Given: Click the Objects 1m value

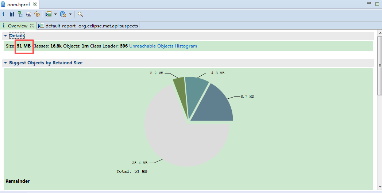Looking at the screenshot, I should click(85, 46).
